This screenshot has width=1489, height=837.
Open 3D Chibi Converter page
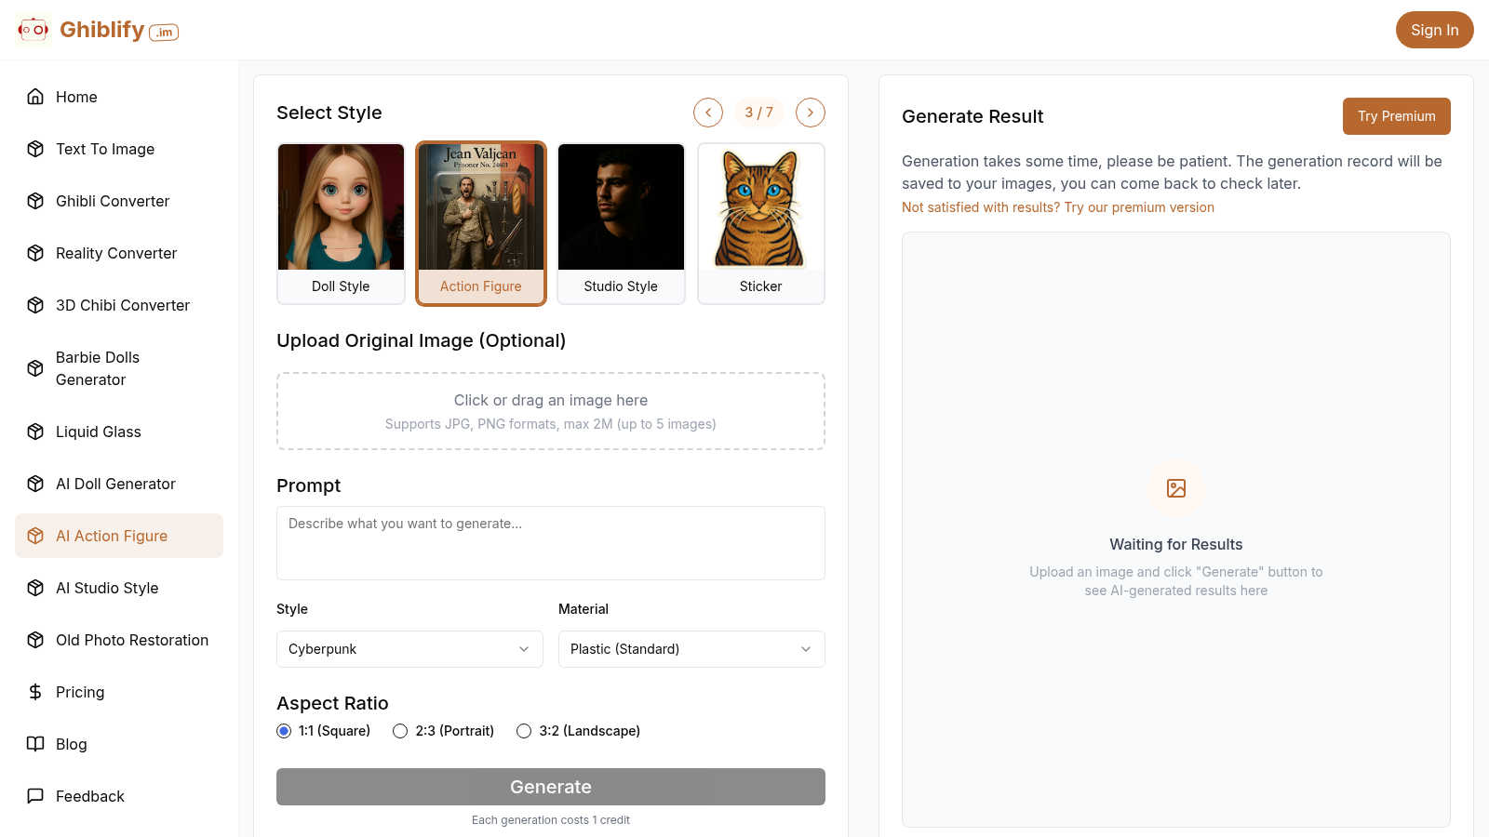coord(119,305)
